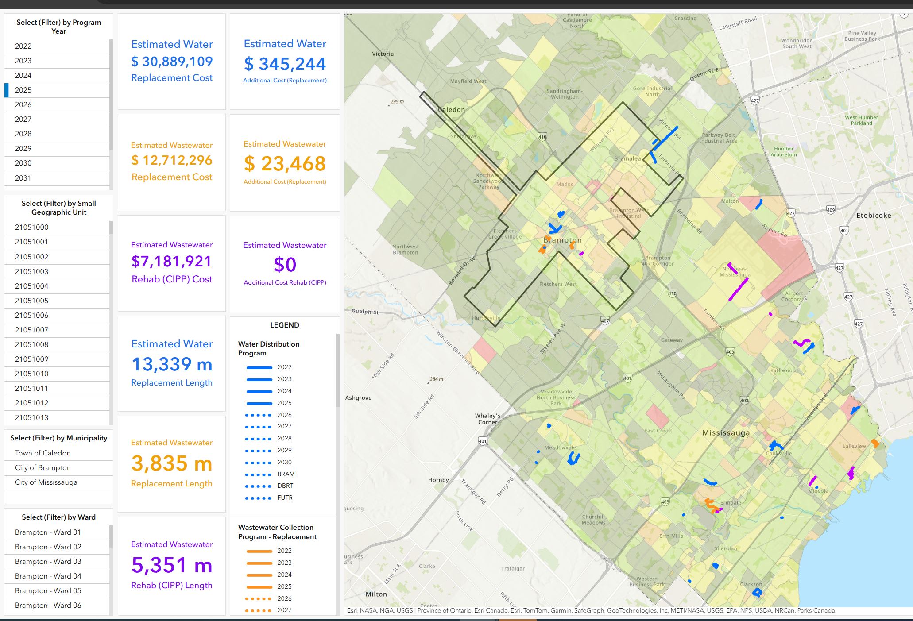Click the 409 highway shield on map
913x621 pixels.
tap(831, 210)
